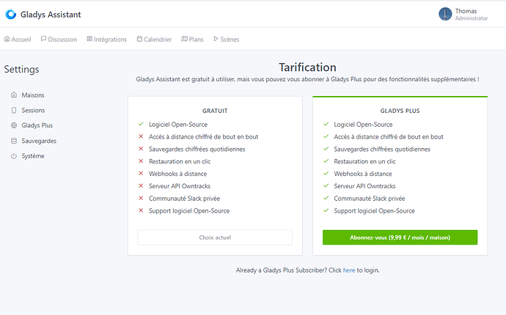This screenshot has height=315, width=506.
Task: Click check beside Logiciel Open-Source in Gladys Plus
Action: (326, 124)
